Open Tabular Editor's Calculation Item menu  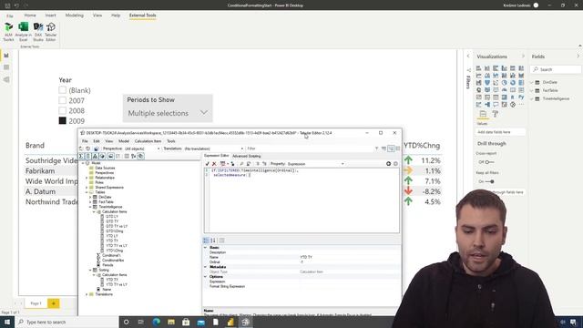pos(148,141)
